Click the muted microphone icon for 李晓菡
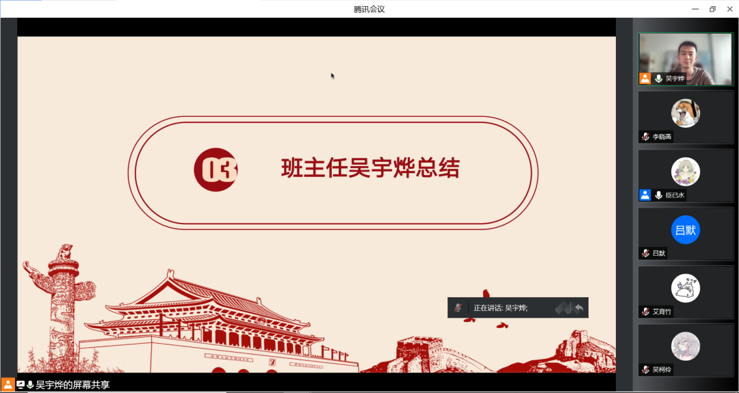The image size is (739, 393). coord(645,137)
